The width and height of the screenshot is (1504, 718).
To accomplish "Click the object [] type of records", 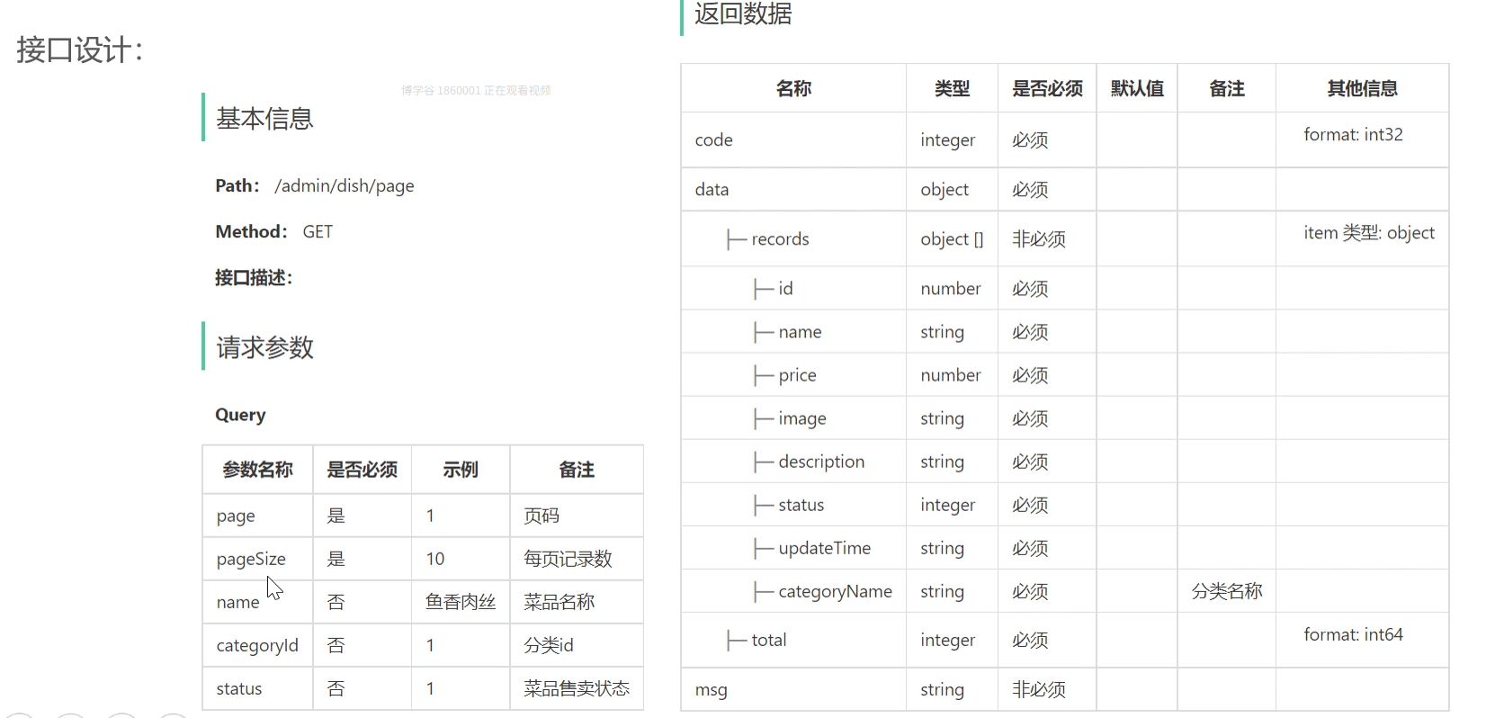I will 952,239.
